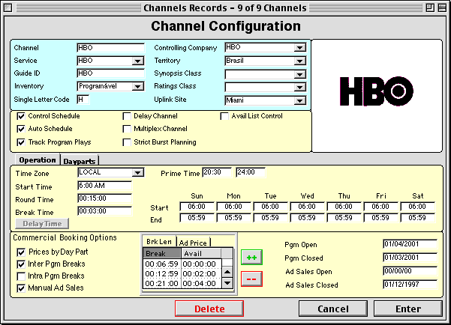The image size is (451, 325).
Task: Toggle Manual Ad Sales checkbox
Action: [x=21, y=288]
